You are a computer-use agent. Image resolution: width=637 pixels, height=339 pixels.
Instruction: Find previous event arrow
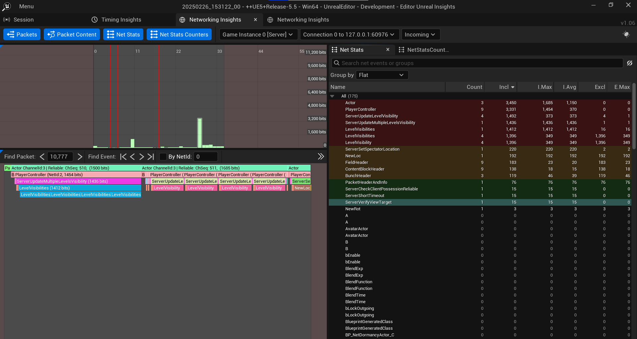(x=132, y=157)
